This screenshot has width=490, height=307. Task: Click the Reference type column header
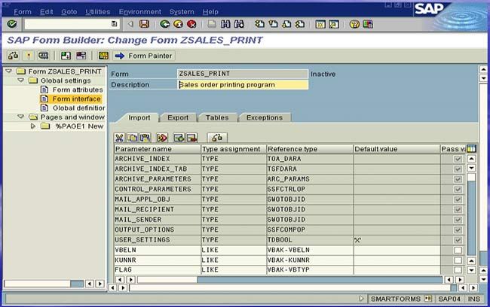(x=310, y=149)
